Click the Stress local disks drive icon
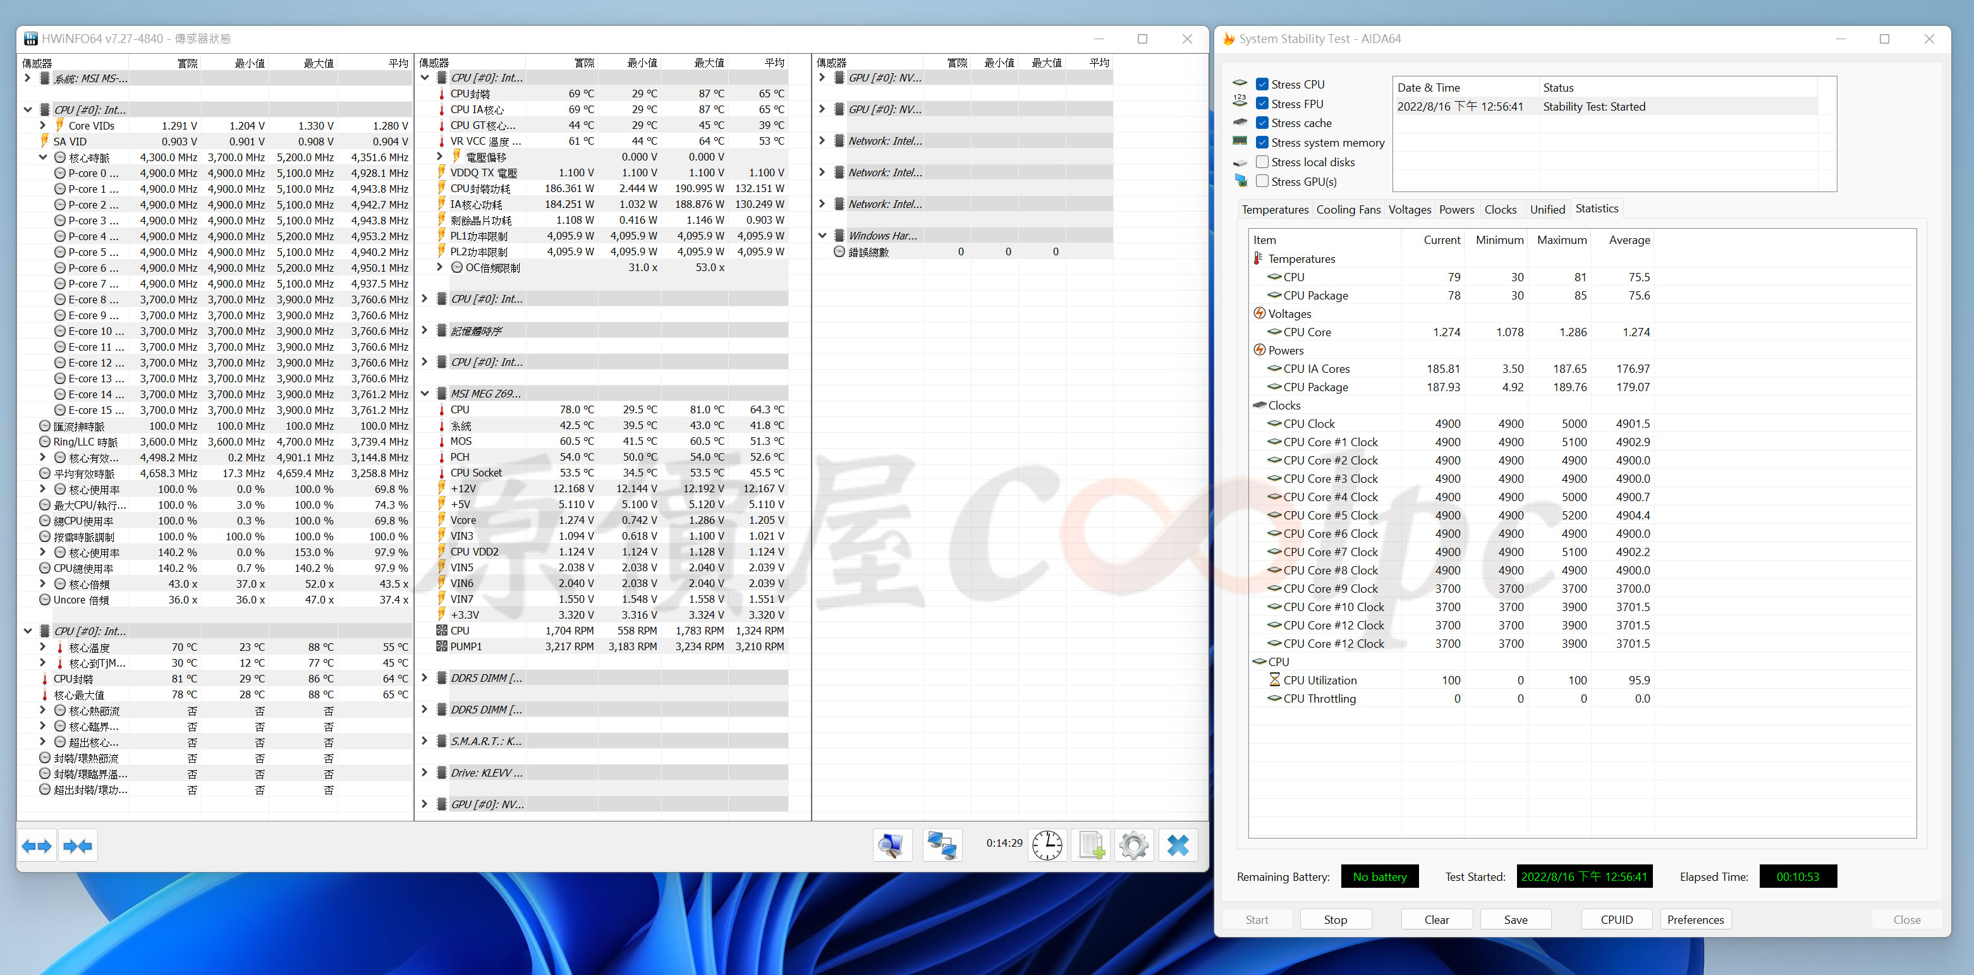This screenshot has width=1974, height=975. (1240, 162)
